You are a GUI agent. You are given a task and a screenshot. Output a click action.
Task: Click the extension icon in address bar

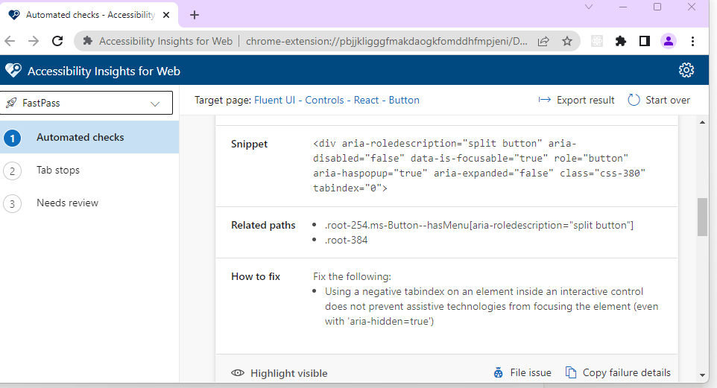[87, 41]
